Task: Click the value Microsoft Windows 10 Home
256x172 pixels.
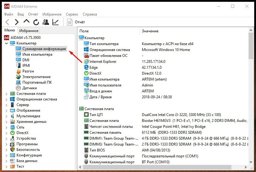Action: [166, 50]
